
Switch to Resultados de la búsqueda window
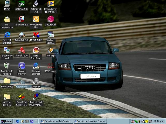point(57,121)
